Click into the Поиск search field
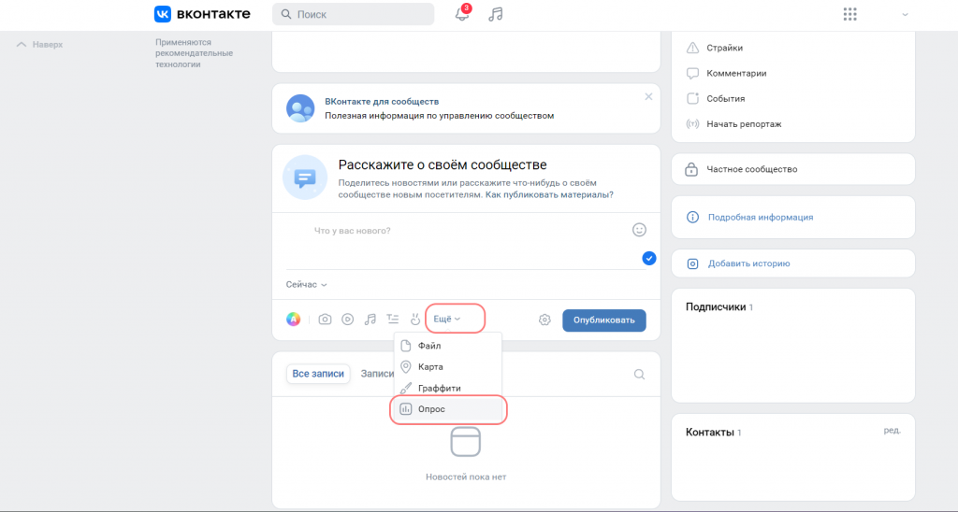The height and width of the screenshot is (512, 958). [x=353, y=14]
